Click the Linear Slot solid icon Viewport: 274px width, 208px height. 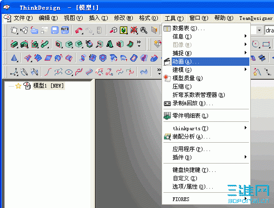34,44
